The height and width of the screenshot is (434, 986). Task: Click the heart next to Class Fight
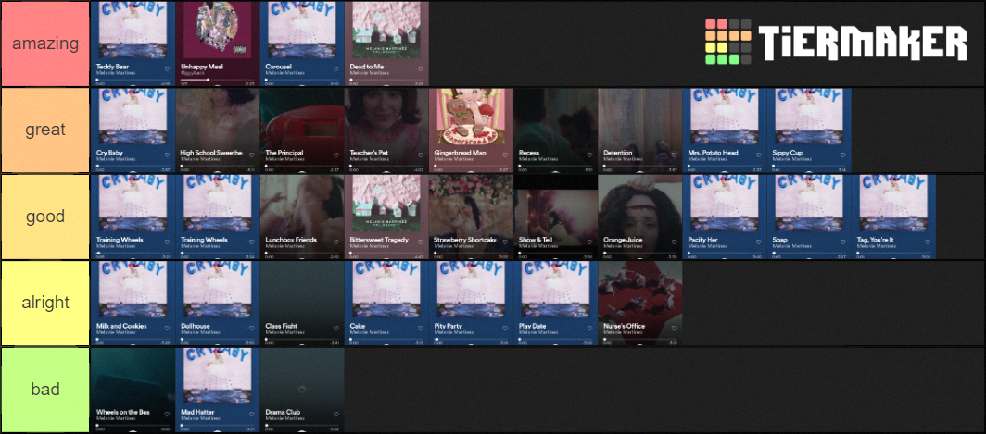[x=335, y=328]
